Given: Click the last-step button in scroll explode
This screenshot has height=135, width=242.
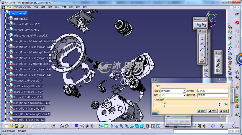Looking at the screenshot, I should coord(226,104).
